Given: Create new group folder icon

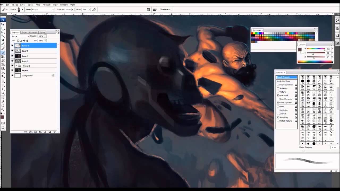Looking at the screenshot, I should [x=45, y=132].
